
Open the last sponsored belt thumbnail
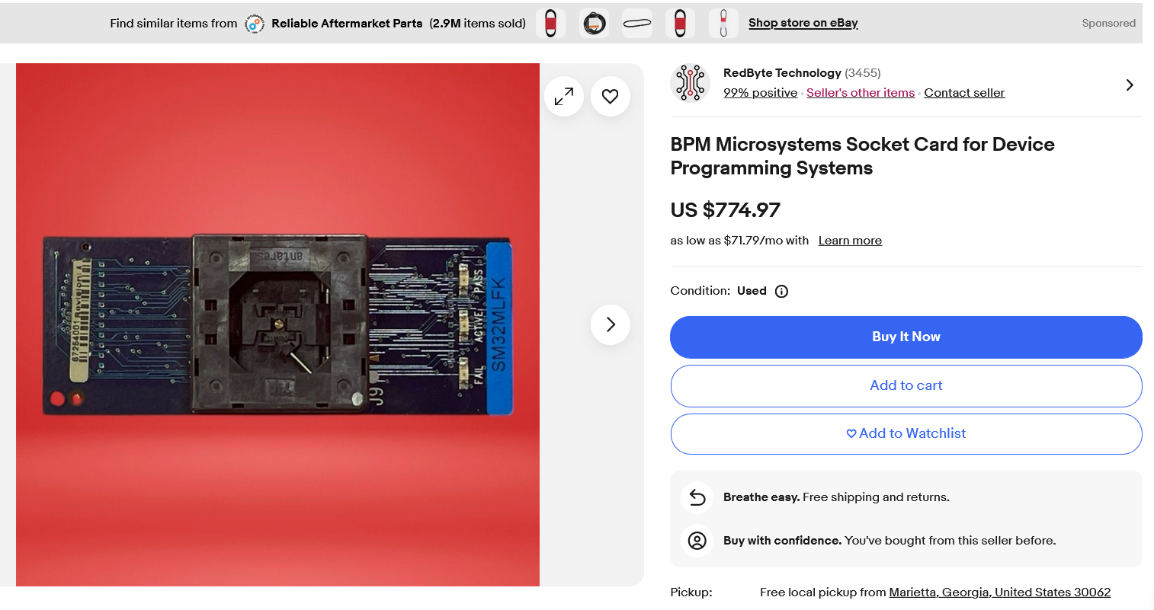(x=723, y=24)
